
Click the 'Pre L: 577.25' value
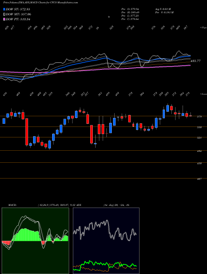coord(130,16)
